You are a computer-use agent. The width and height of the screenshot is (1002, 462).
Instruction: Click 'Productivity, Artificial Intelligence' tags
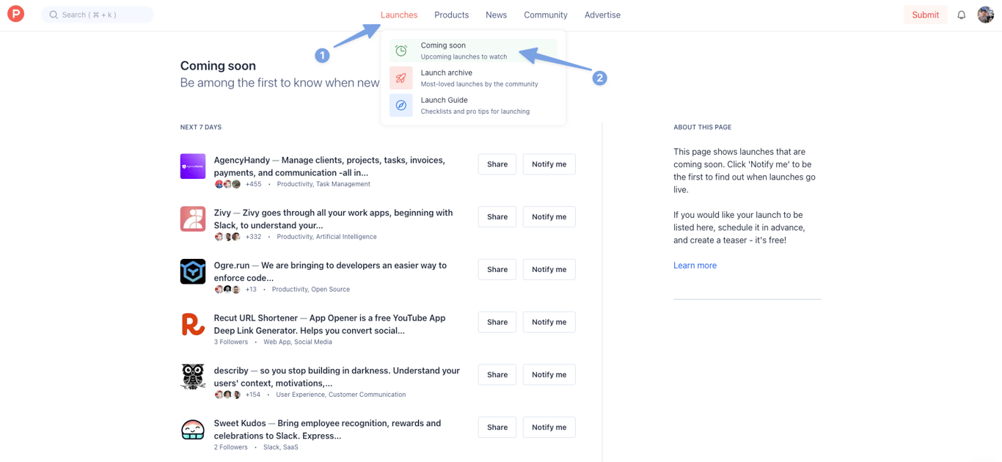[x=326, y=237]
